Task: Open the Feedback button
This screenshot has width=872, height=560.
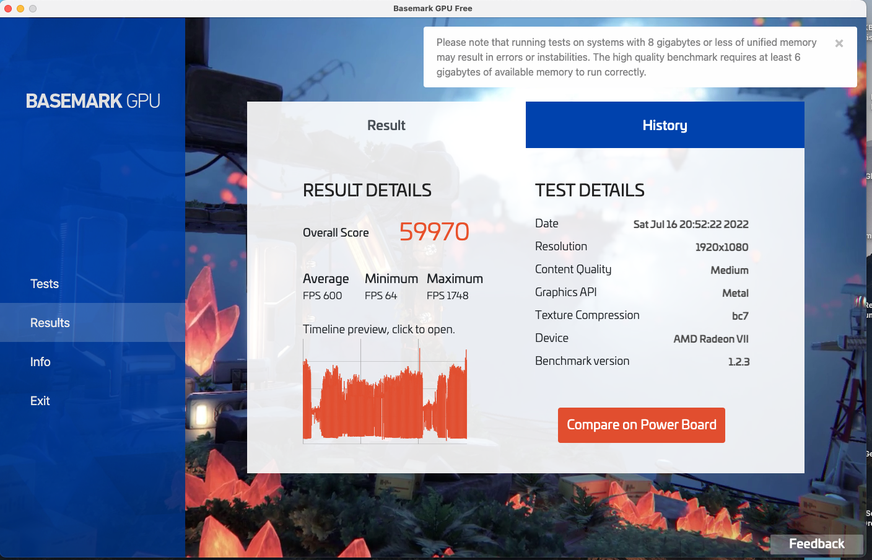Action: pos(817,544)
